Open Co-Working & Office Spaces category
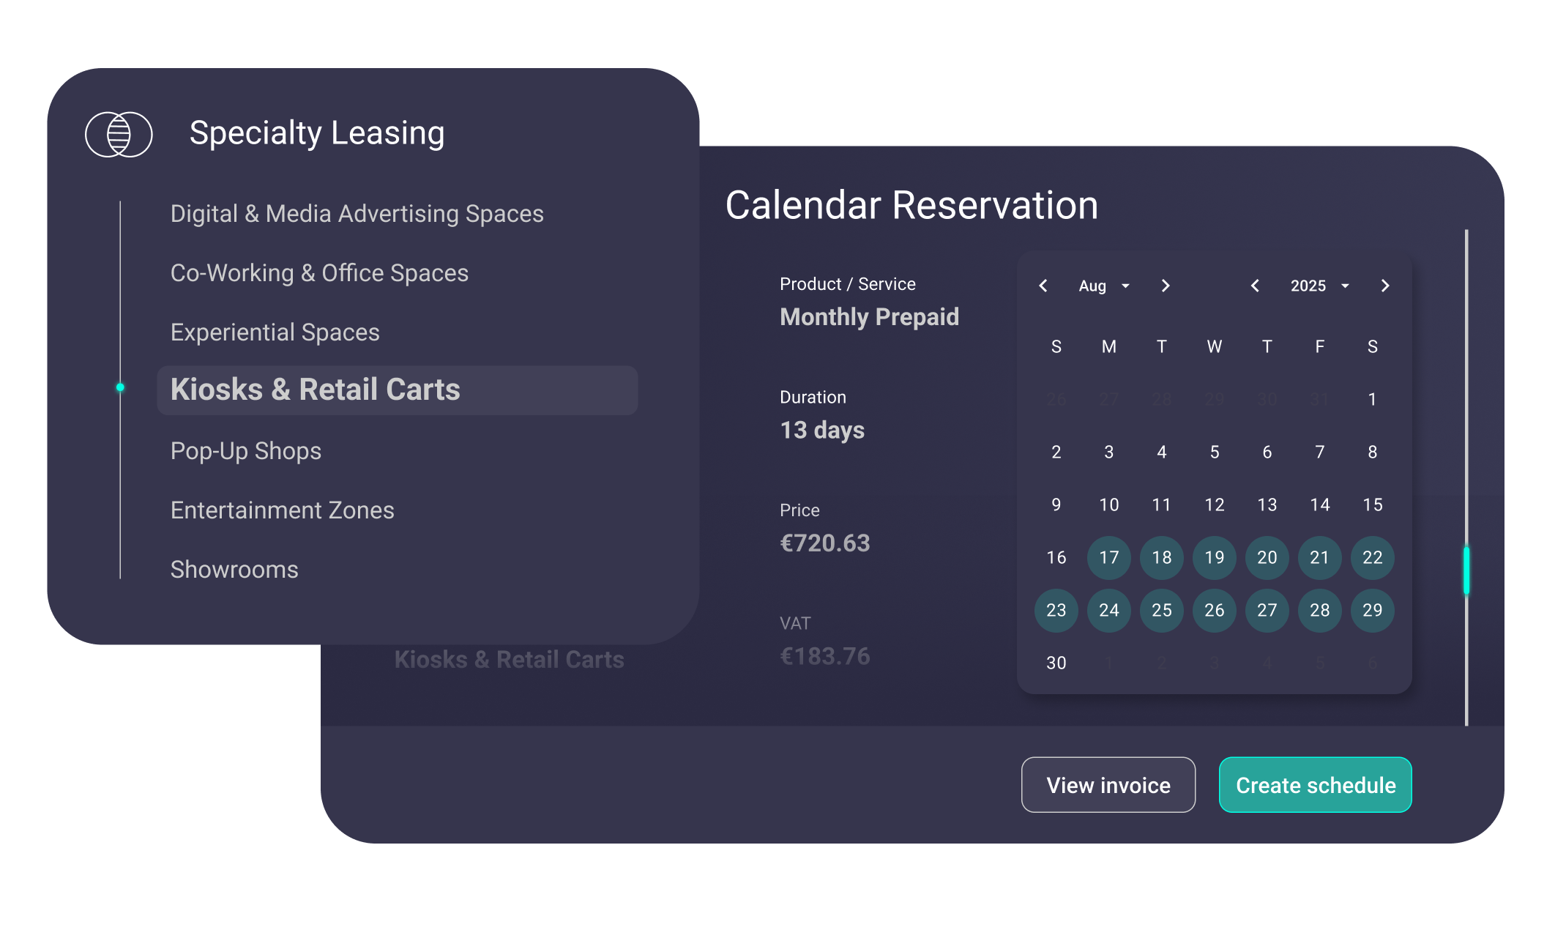 pos(319,273)
